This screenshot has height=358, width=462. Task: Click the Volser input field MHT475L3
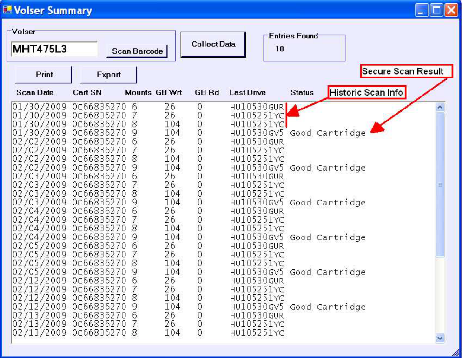coord(54,49)
